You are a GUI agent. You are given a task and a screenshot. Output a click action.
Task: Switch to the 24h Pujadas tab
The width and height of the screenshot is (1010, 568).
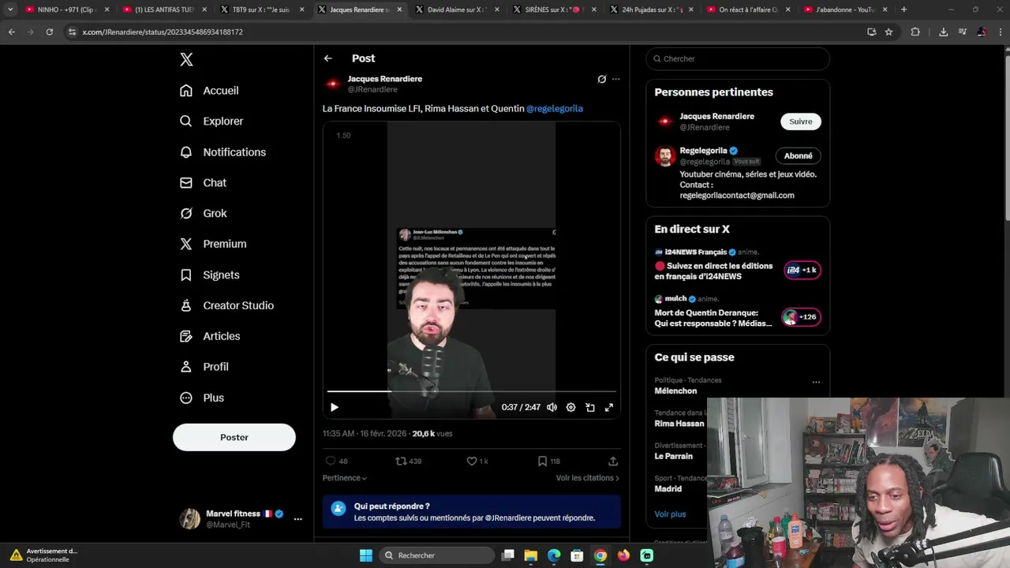click(651, 9)
